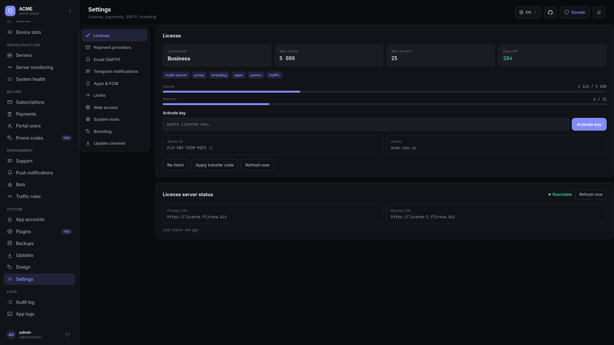Click the Bots robot icon
614x345 pixels.
click(x=10, y=185)
